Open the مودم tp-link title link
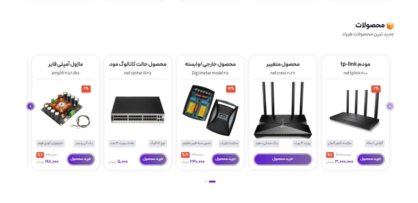The height and width of the screenshot is (203, 418). pyautogui.click(x=355, y=64)
